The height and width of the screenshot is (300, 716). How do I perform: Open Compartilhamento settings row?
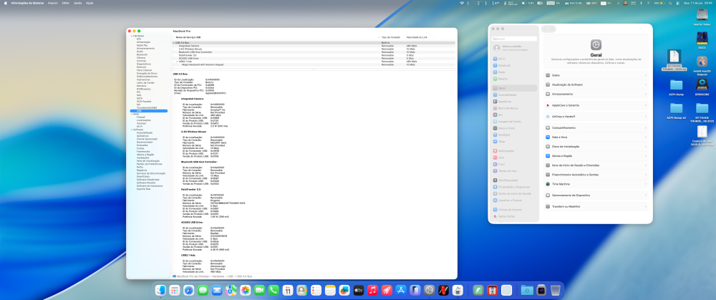(x=596, y=128)
